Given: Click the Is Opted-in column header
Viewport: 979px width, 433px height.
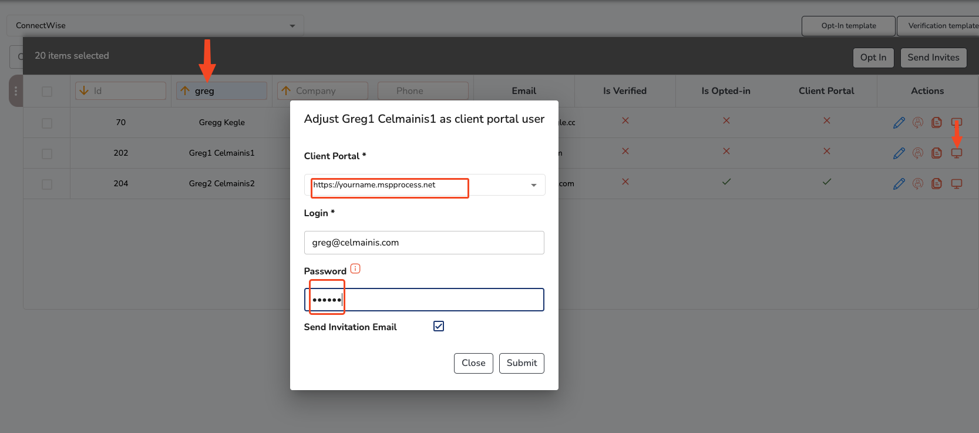Looking at the screenshot, I should pyautogui.click(x=726, y=91).
